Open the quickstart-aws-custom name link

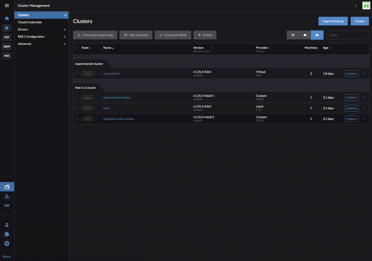(119, 119)
